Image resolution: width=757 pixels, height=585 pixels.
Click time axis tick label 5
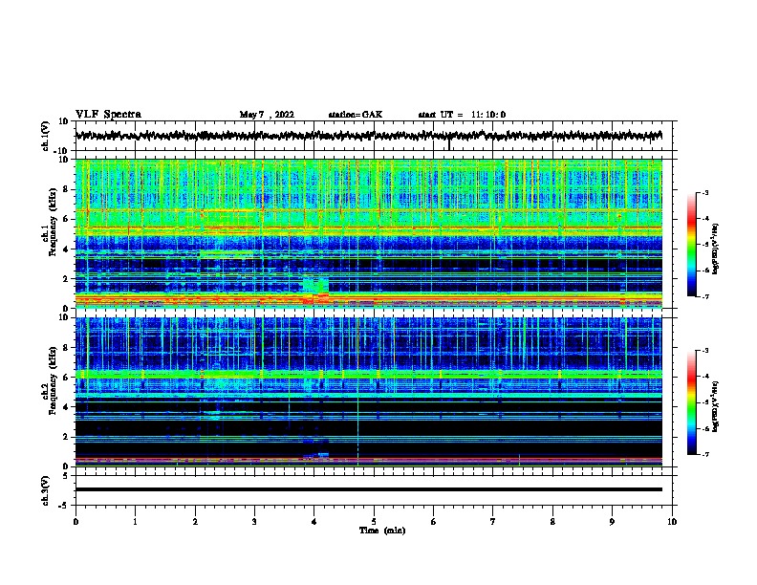(x=374, y=522)
